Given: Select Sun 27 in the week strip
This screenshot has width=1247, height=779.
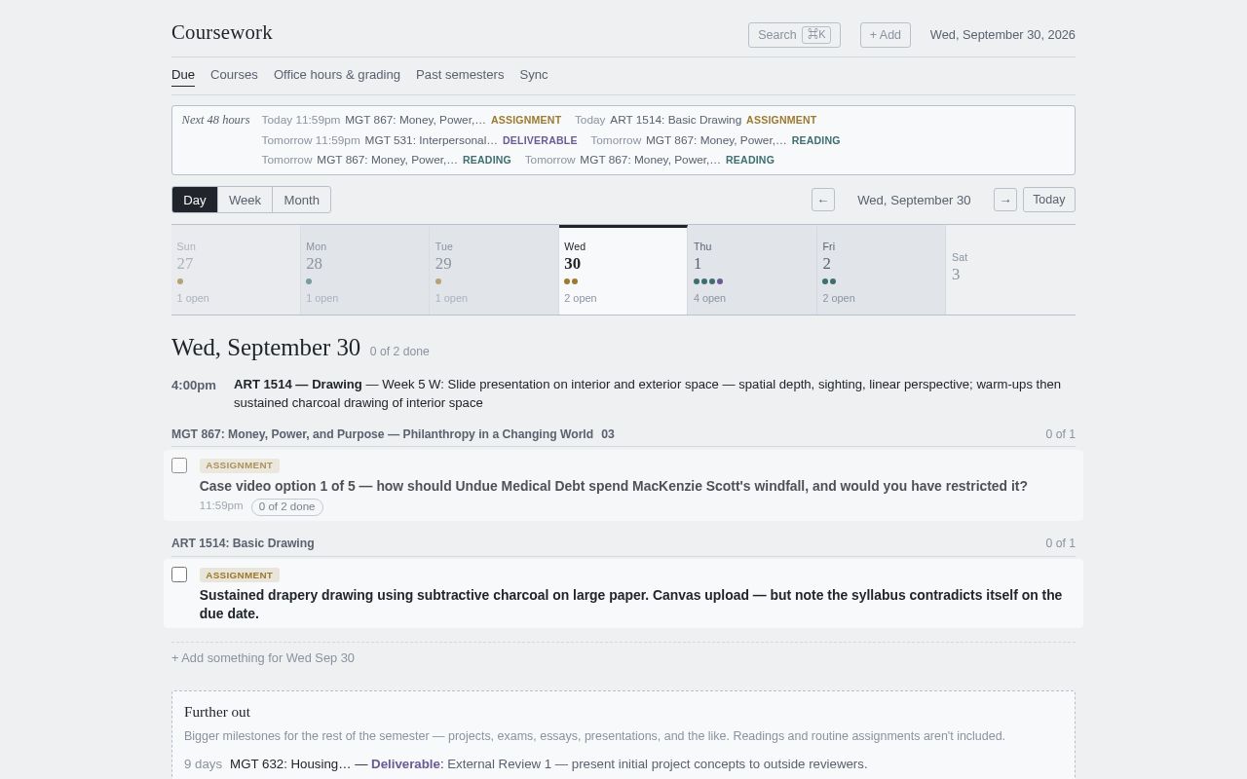Looking at the screenshot, I should (236, 271).
